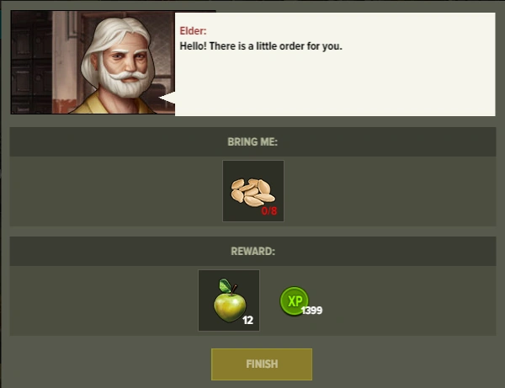
Task: Click the apple quantity number 12
Action: coord(248,320)
